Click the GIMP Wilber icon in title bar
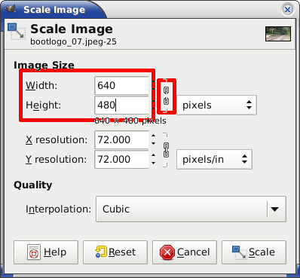The image size is (300, 278). (x=11, y=9)
